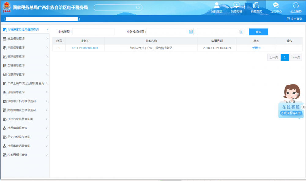Open calendar icon for start date field

click(x=191, y=32)
